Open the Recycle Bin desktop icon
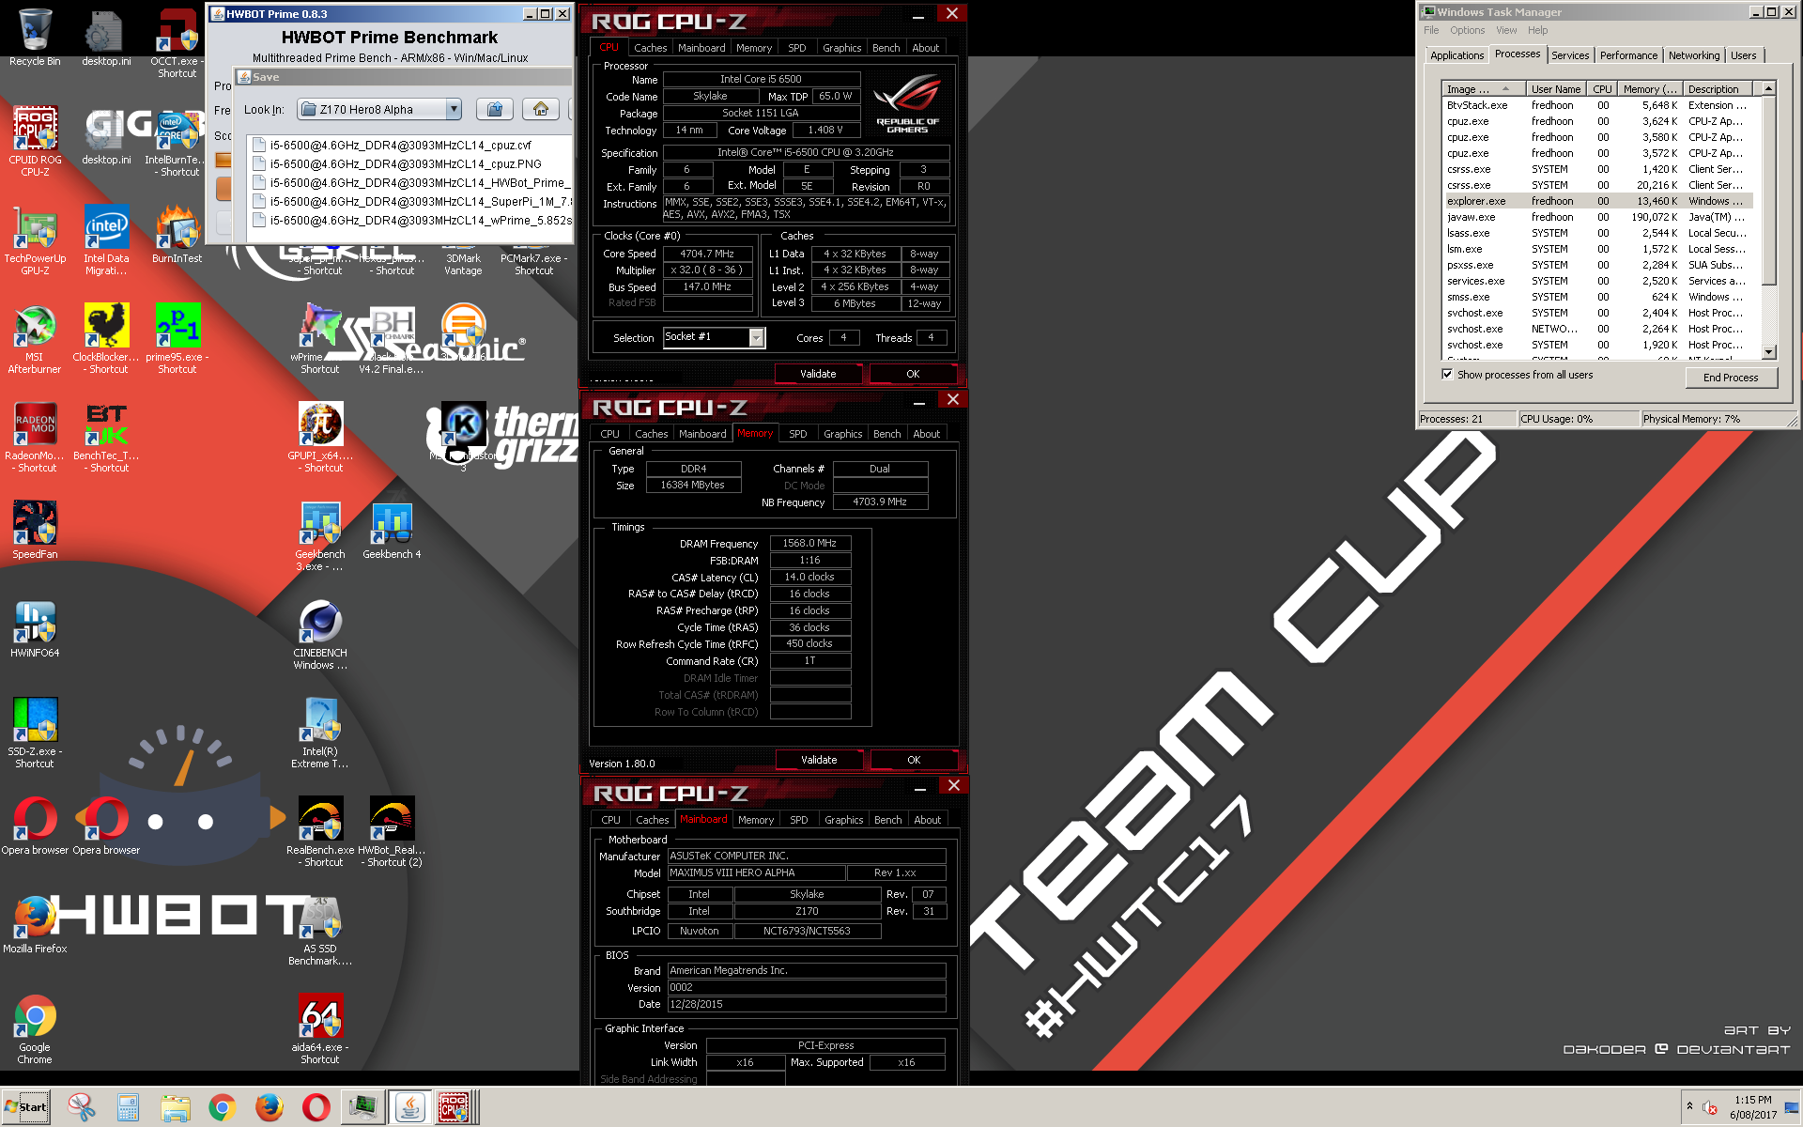The height and width of the screenshot is (1127, 1803). click(35, 38)
